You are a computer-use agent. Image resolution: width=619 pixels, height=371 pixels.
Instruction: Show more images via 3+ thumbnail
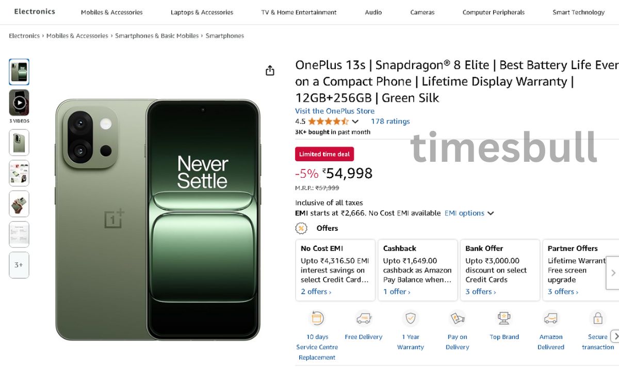coord(19,265)
